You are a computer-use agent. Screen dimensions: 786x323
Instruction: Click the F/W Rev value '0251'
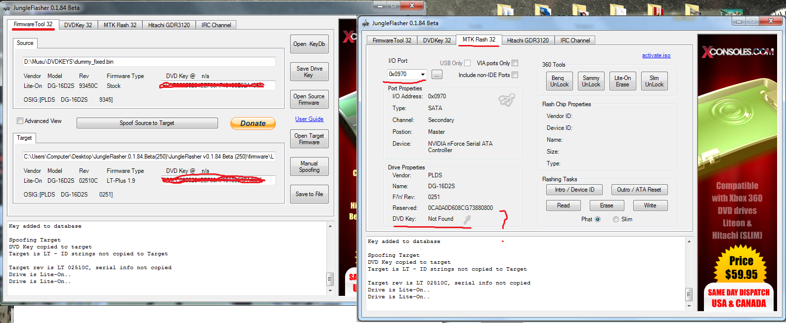click(434, 197)
